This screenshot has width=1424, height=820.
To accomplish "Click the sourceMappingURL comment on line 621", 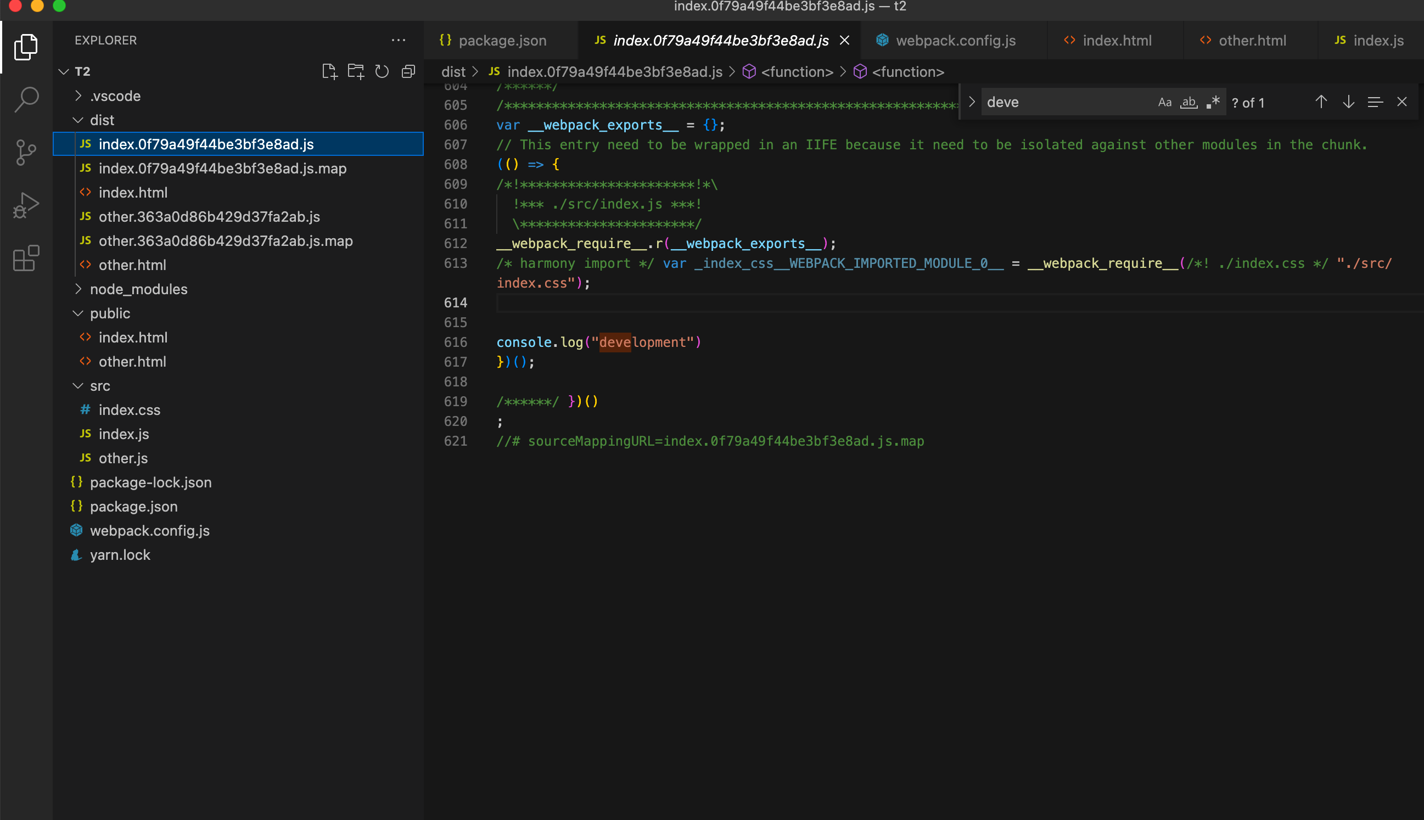I will [x=710, y=441].
